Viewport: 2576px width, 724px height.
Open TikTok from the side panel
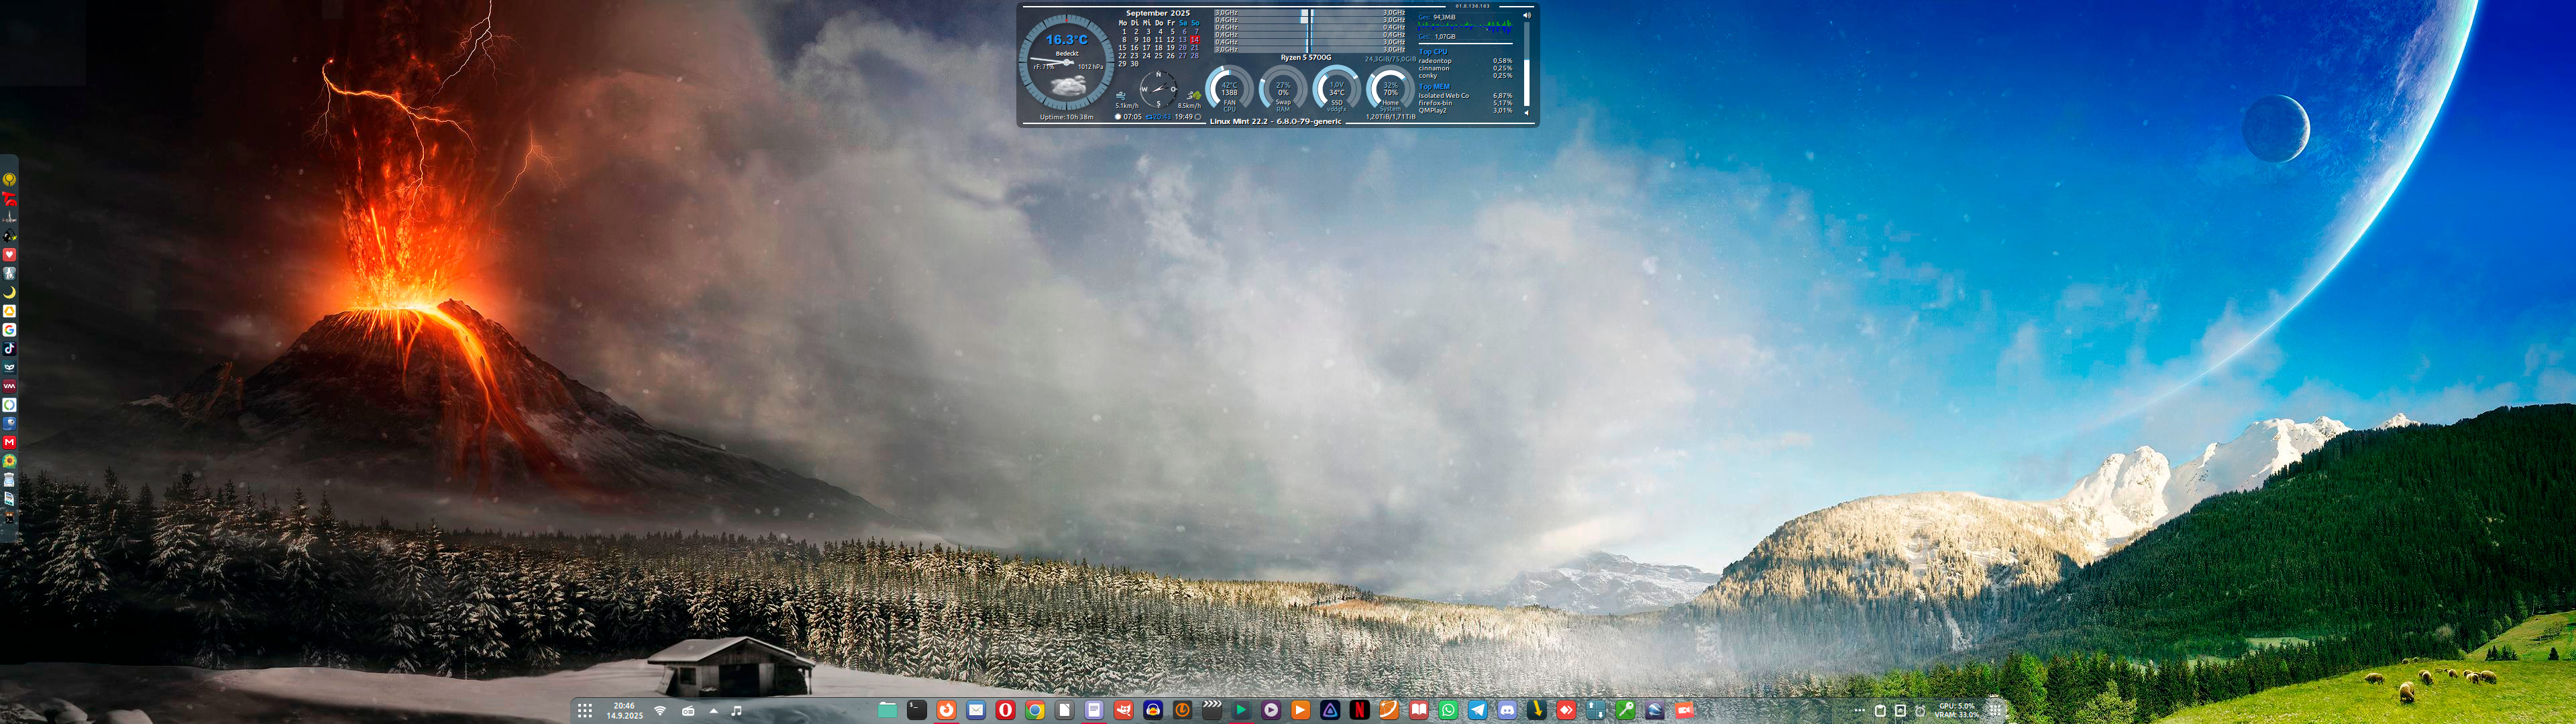(9, 349)
